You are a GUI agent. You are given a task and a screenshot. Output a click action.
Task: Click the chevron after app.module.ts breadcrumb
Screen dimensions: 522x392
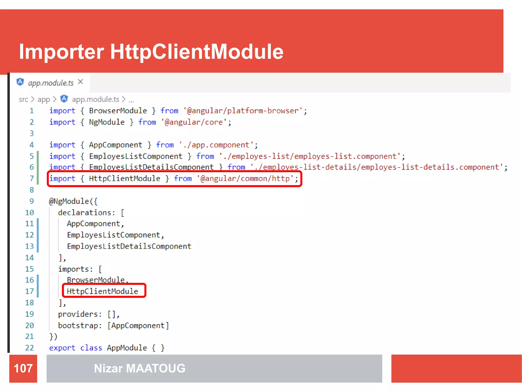tap(123, 99)
